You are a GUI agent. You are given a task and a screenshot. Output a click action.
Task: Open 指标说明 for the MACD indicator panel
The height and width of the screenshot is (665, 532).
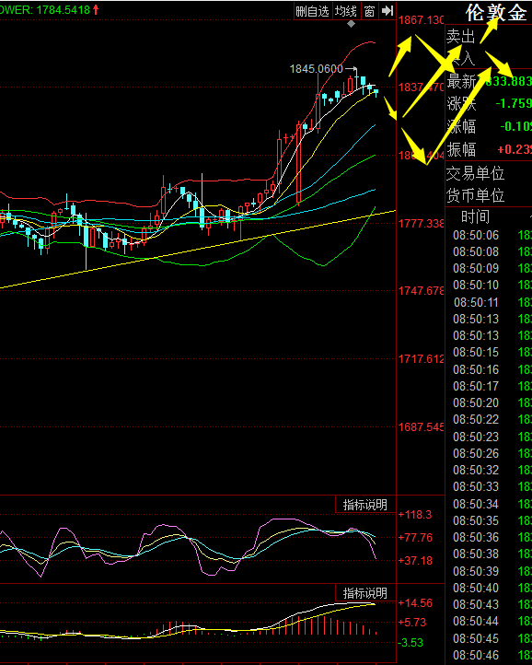pos(365,593)
